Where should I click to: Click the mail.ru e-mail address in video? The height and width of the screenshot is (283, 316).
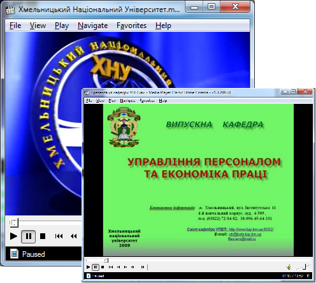(241, 239)
